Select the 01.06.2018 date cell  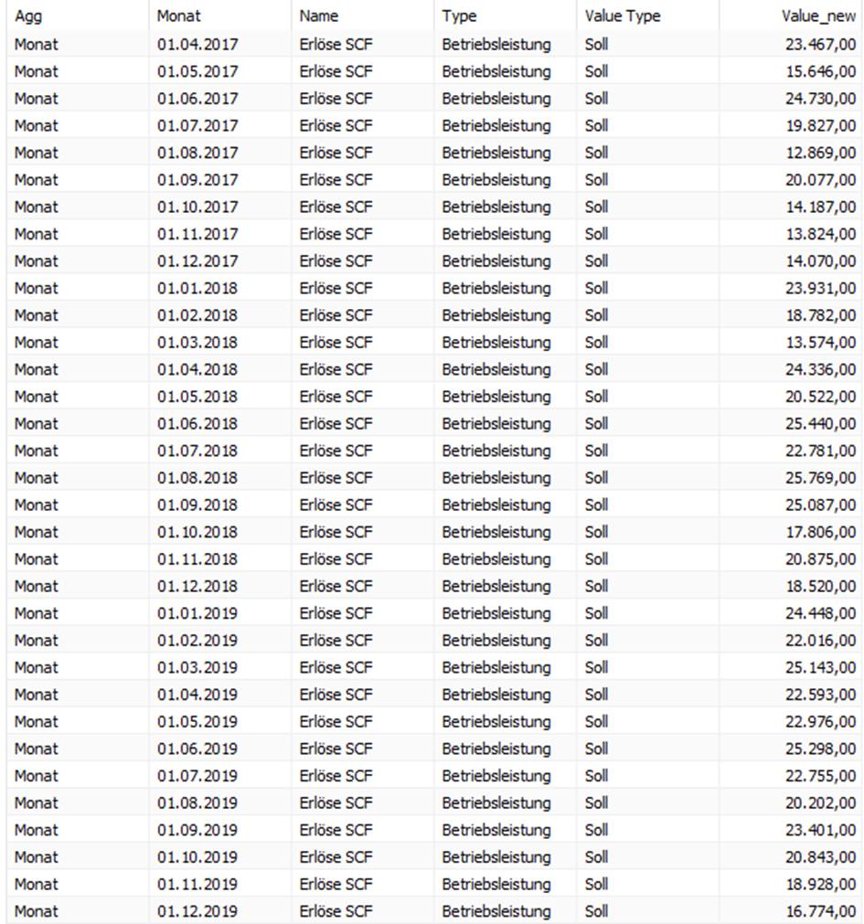point(197,423)
